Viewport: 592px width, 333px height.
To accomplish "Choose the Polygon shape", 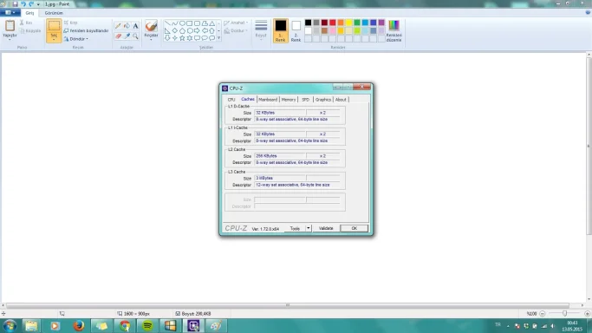I will (x=205, y=23).
